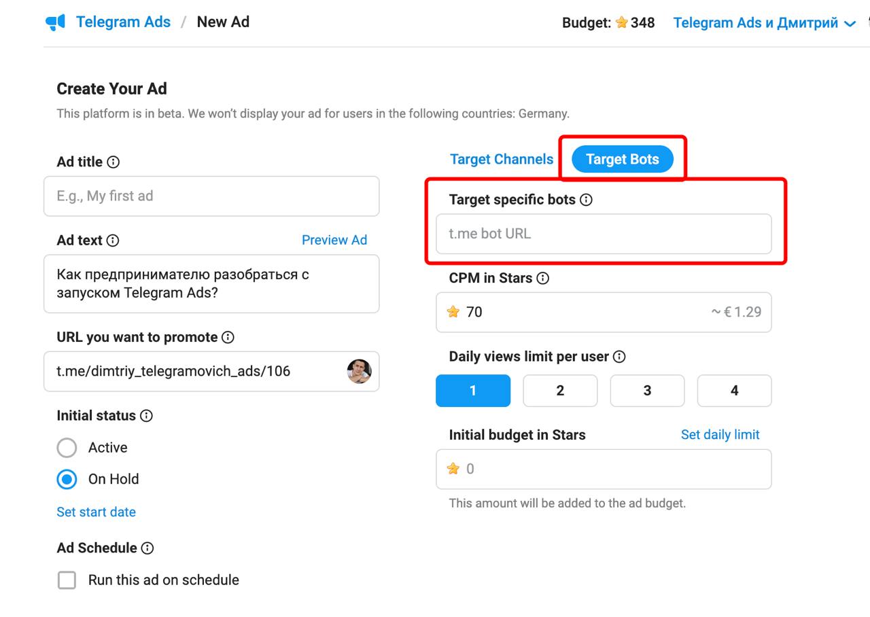Focus the t.me bot URL input field
The height and width of the screenshot is (617, 870).
coord(604,234)
